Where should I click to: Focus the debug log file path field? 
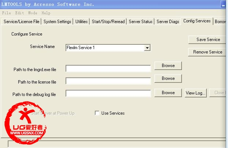tap(108, 93)
